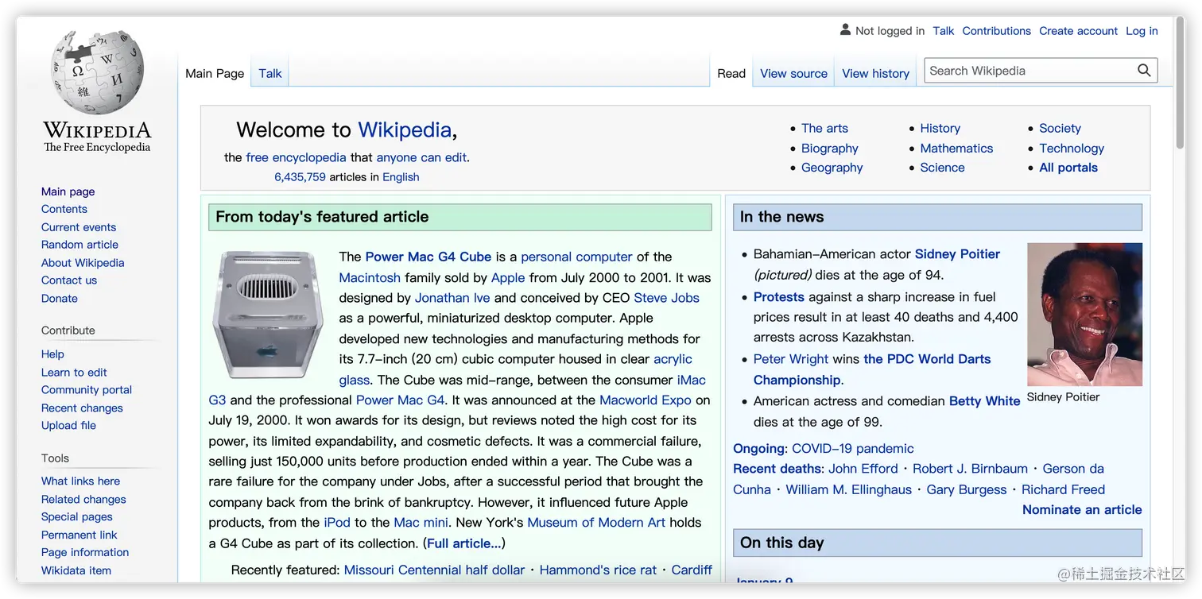
Task: Open Related changes tool
Action: [x=83, y=500]
